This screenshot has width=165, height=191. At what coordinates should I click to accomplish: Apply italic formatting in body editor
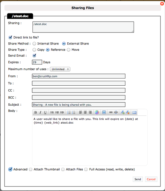click(x=40, y=112)
